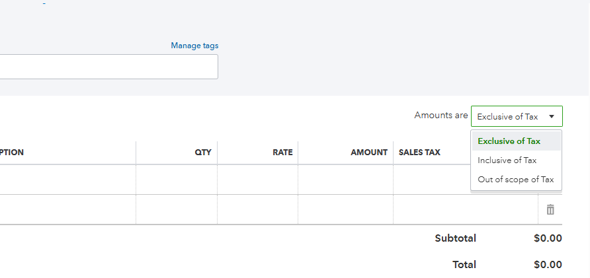Click the first row description cell
590x278 pixels.
pyautogui.click(x=66, y=180)
